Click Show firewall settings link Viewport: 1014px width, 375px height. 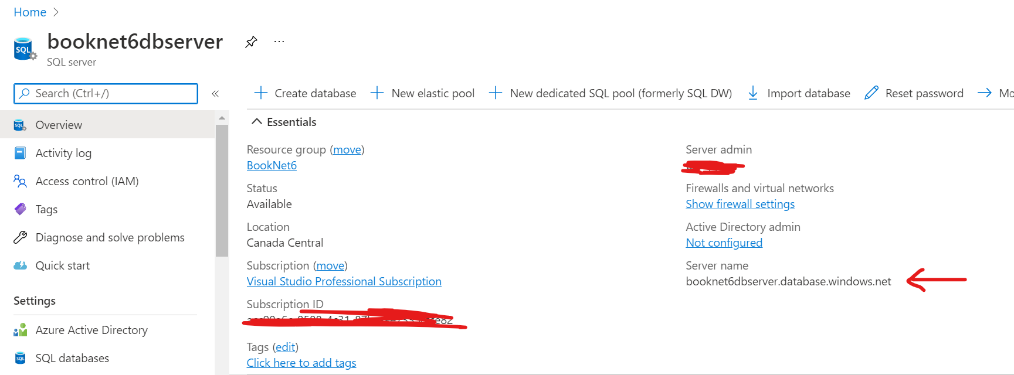(x=740, y=204)
